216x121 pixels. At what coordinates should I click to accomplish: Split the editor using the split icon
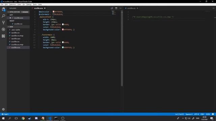pyautogui.click(x=116, y=8)
